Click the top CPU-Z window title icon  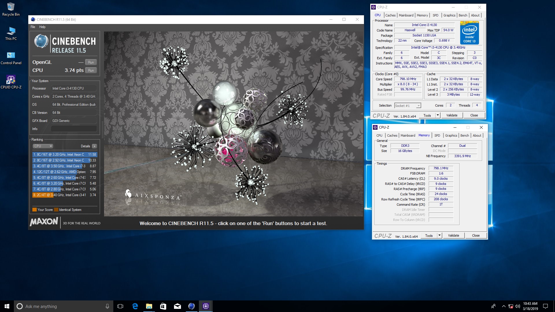[373, 7]
